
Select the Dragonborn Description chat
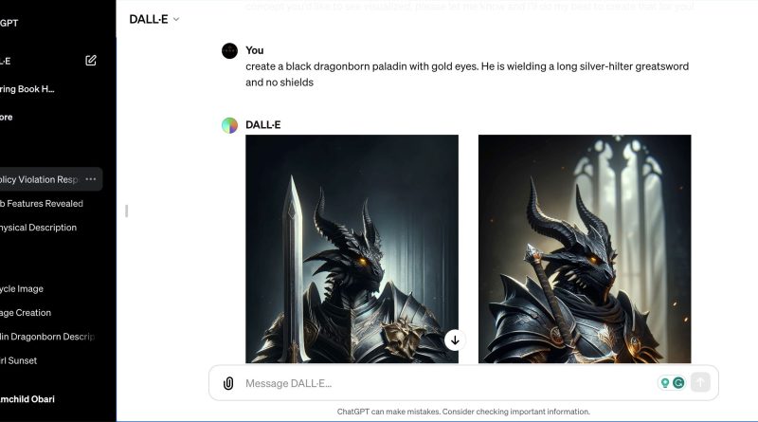coord(47,337)
